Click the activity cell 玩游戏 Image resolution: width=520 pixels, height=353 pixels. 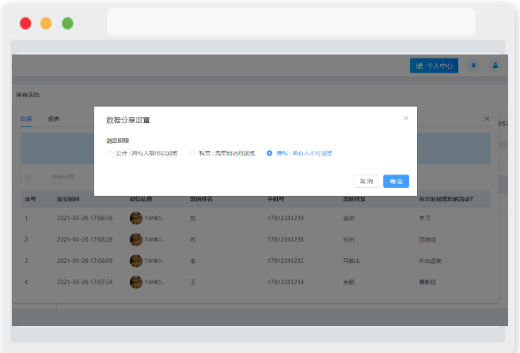(x=427, y=239)
